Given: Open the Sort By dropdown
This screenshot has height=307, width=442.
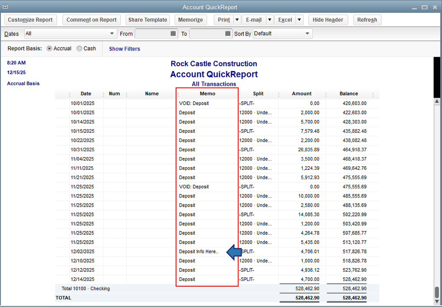Looking at the screenshot, I should 307,34.
